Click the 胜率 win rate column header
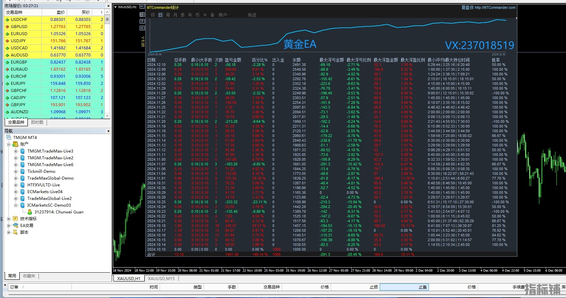This screenshot has width=566, height=298. [x=496, y=60]
